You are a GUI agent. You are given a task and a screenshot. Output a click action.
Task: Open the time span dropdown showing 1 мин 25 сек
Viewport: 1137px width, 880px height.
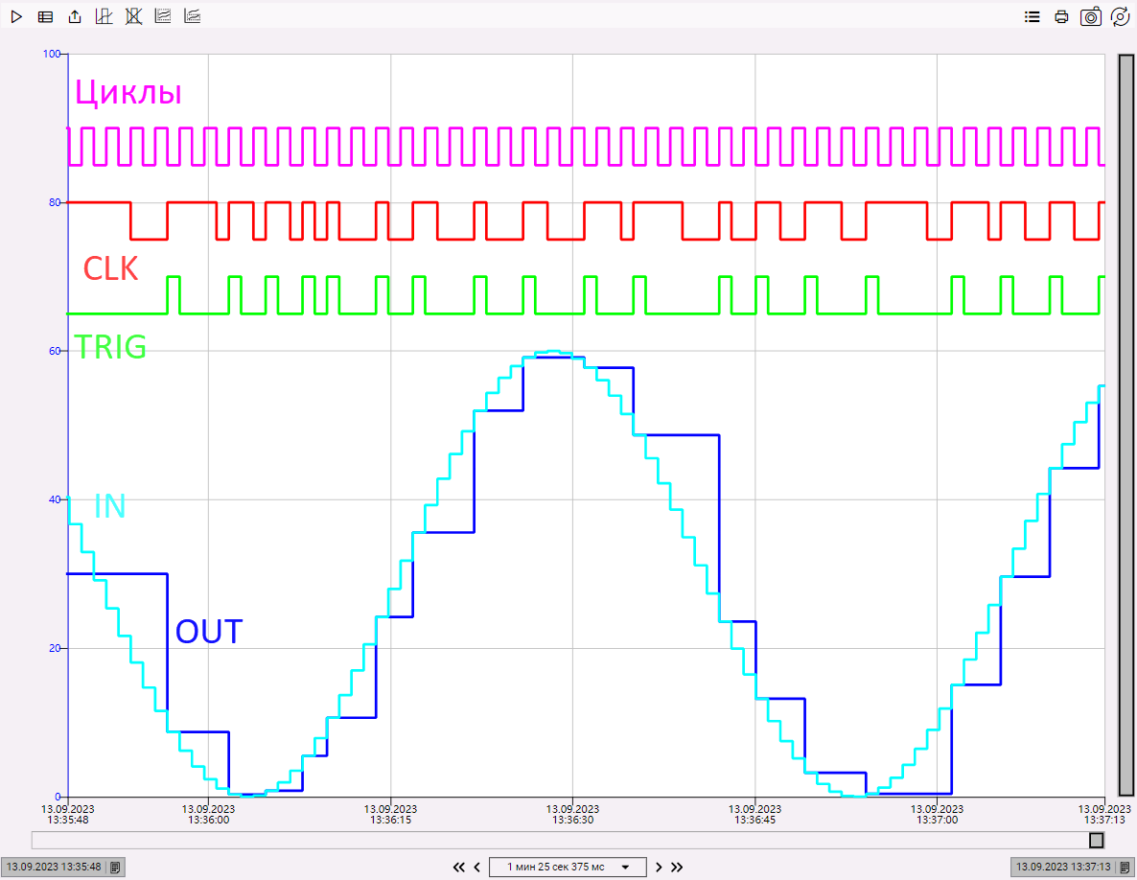(568, 867)
